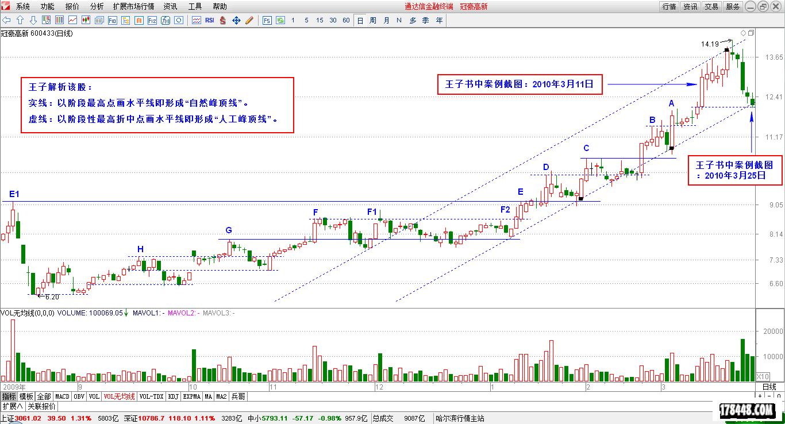Select the 兵哥 indicator tab
Image resolution: width=785 pixels, height=424 pixels.
[238, 396]
